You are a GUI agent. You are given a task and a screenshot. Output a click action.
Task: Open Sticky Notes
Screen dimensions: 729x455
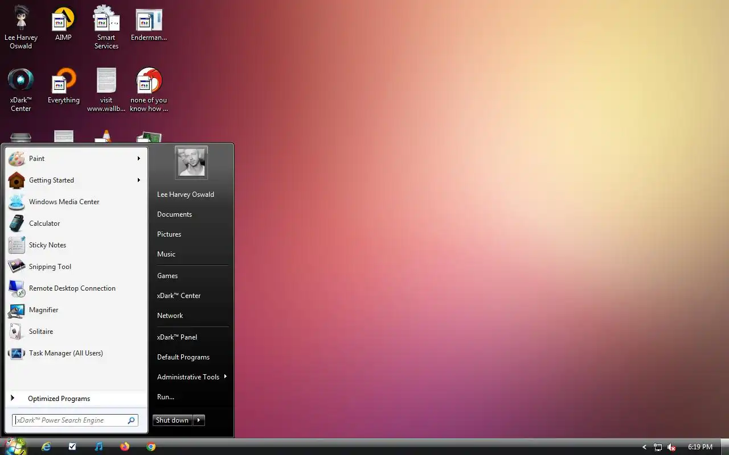(76, 245)
